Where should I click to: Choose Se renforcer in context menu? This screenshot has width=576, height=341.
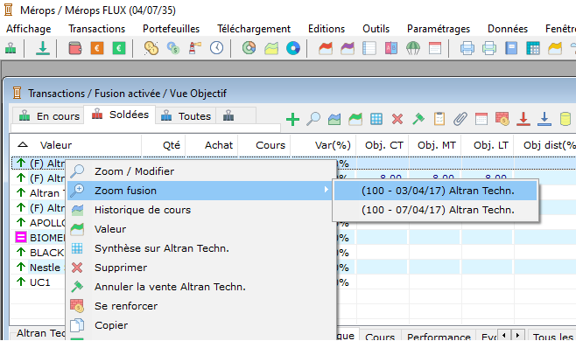(x=201, y=306)
